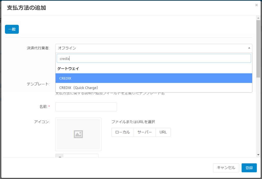This screenshot has height=179, width=262.
Task: Cancel with the キャンセル button
Action: pos(226,168)
